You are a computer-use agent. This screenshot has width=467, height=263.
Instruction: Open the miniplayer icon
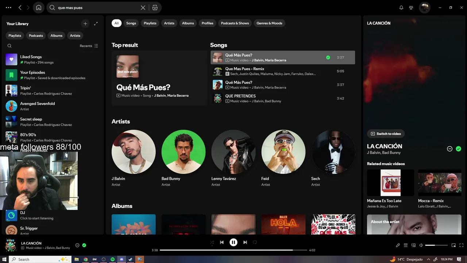[x=454, y=245]
